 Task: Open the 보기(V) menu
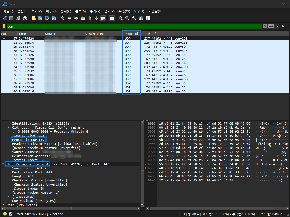(36, 11)
